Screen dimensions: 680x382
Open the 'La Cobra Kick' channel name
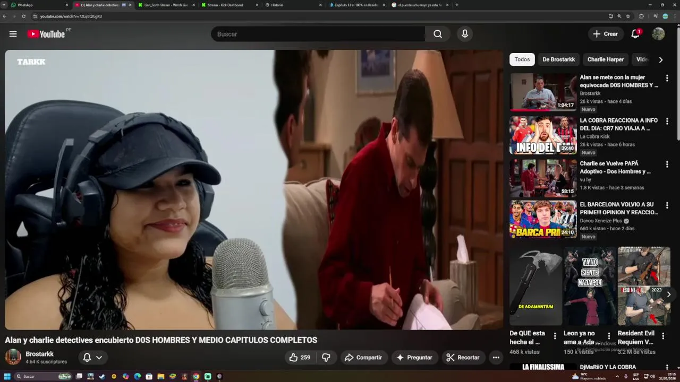tap(594, 136)
